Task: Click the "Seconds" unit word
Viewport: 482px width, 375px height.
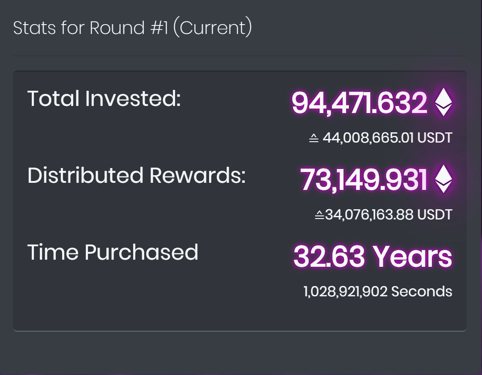Action: 422,291
